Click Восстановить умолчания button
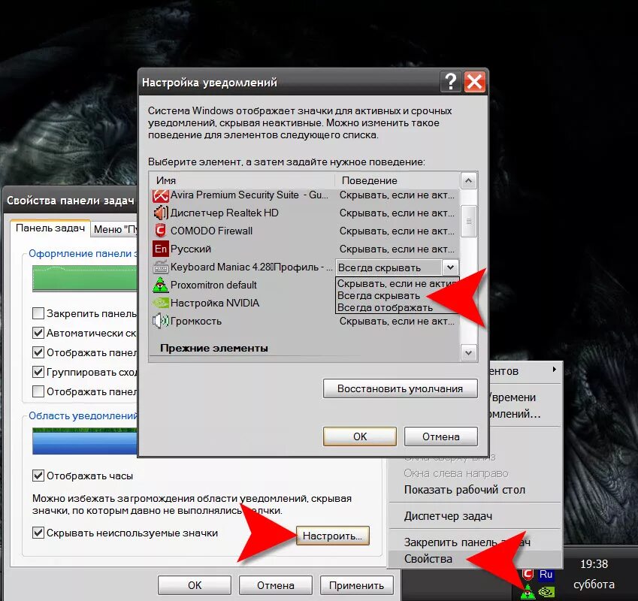Screen dimensions: 638x601 [x=400, y=388]
